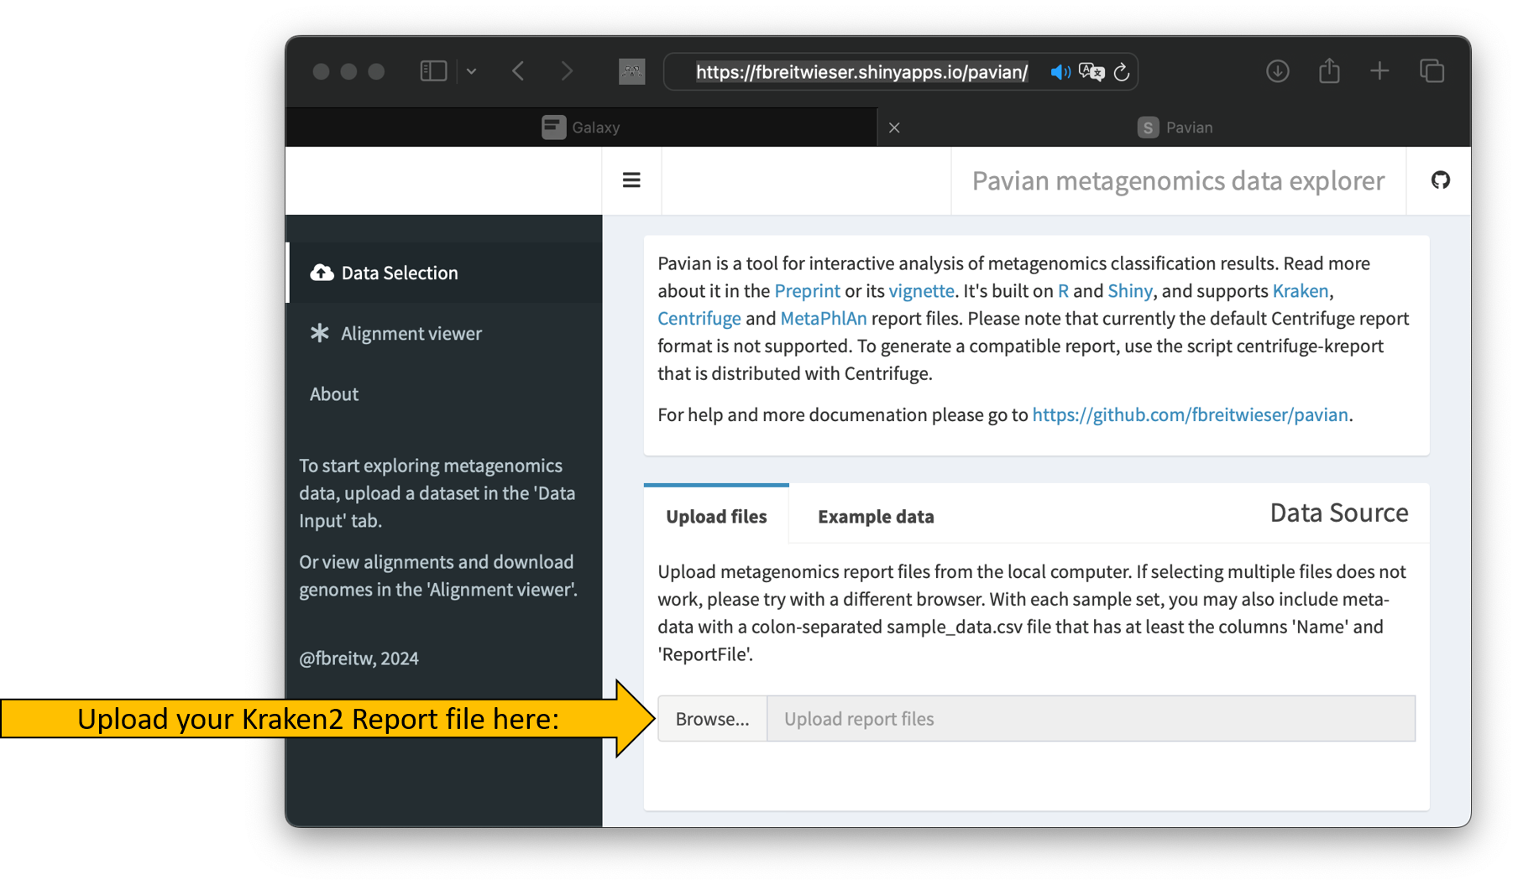1518x885 pixels.
Task: Open the GitHub icon link
Action: [x=1441, y=180]
